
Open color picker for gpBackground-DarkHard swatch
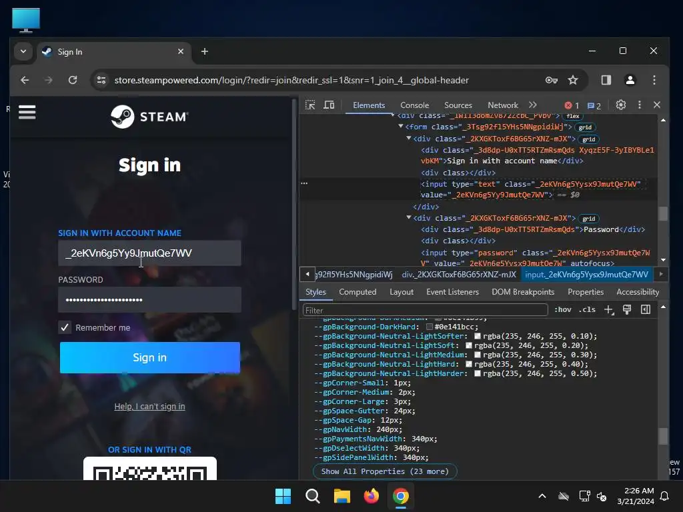point(430,327)
